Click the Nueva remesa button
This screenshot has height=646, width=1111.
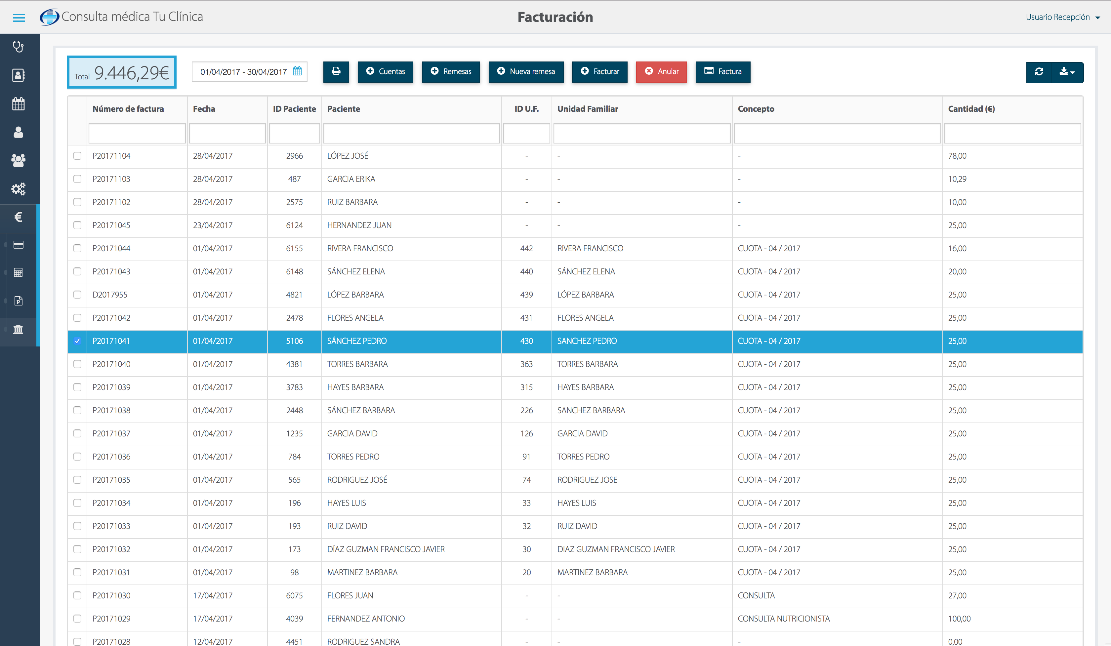click(x=526, y=71)
